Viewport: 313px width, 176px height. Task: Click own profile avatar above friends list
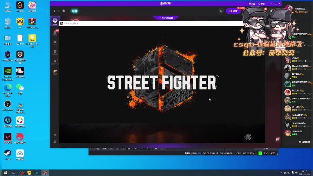point(288,9)
